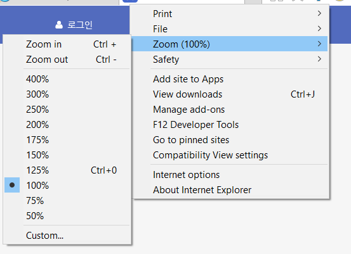
Task: Open View downloads
Action: tap(229, 94)
